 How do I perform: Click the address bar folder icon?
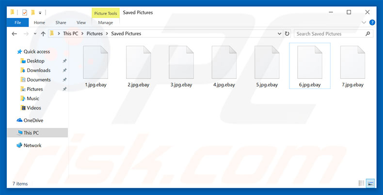[x=52, y=34]
